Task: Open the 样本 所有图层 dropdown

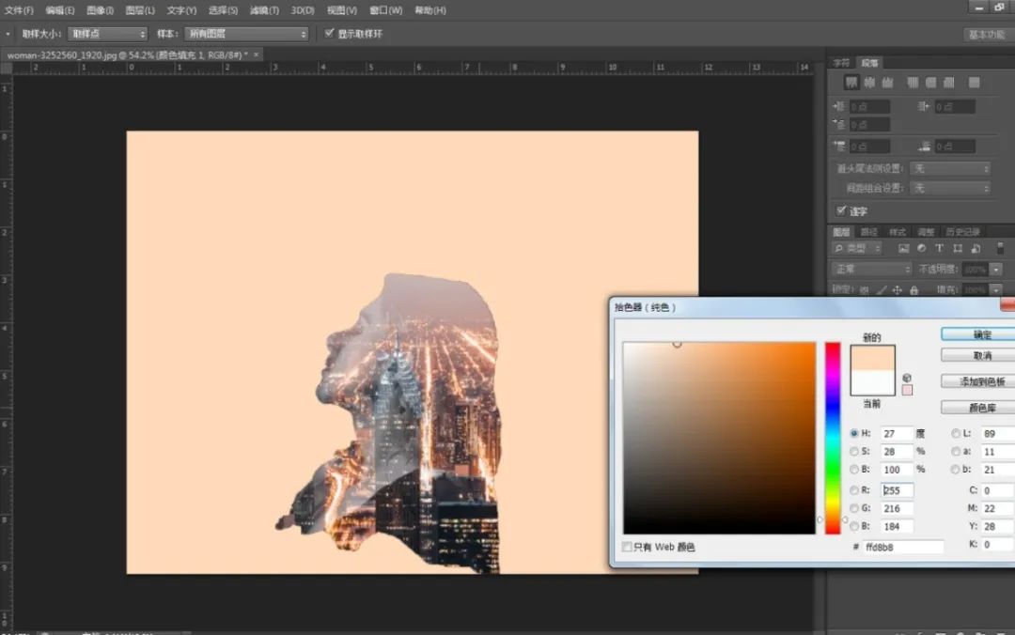Action: 246,34
